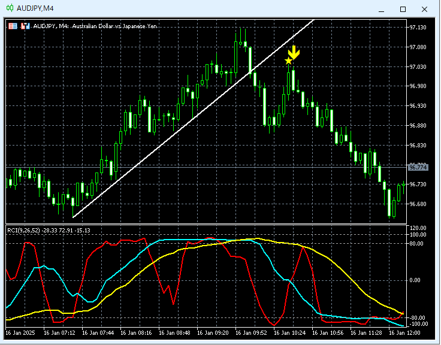The image size is (441, 345).
Task: Click the 16 Jan 07:44 time label
Action: (x=98, y=333)
